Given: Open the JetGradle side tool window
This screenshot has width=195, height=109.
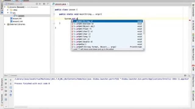Looking at the screenshot, I should (x=193, y=96).
